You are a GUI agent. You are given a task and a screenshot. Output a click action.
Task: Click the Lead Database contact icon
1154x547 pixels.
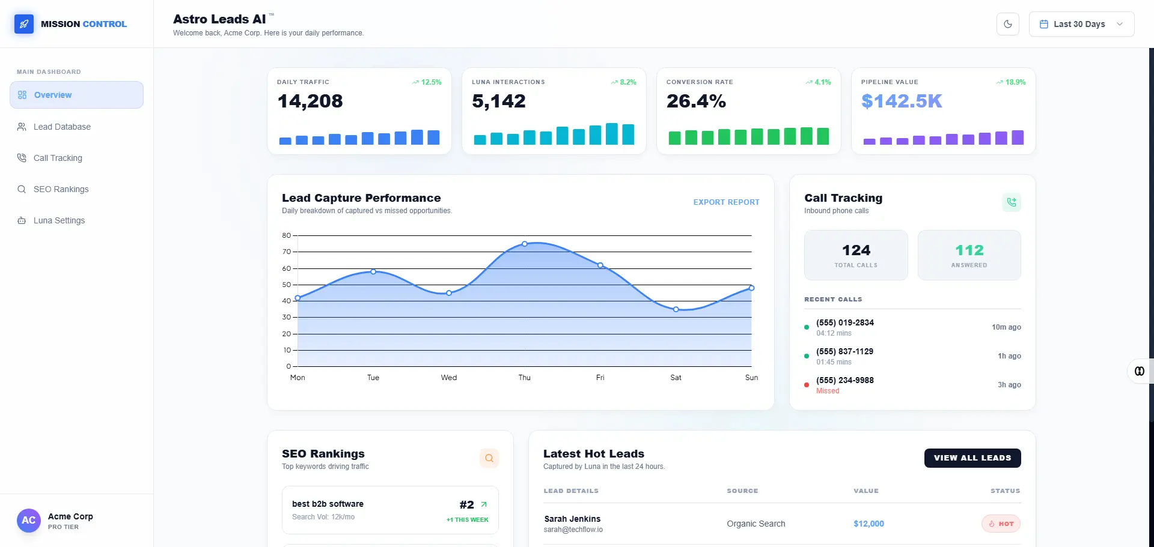click(22, 126)
